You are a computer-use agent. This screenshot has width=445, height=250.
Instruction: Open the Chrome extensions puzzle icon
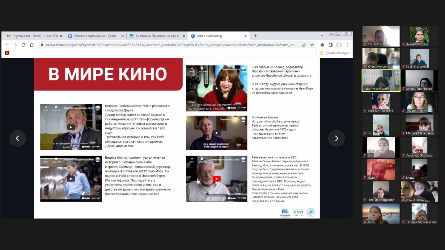pyautogui.click(x=322, y=45)
